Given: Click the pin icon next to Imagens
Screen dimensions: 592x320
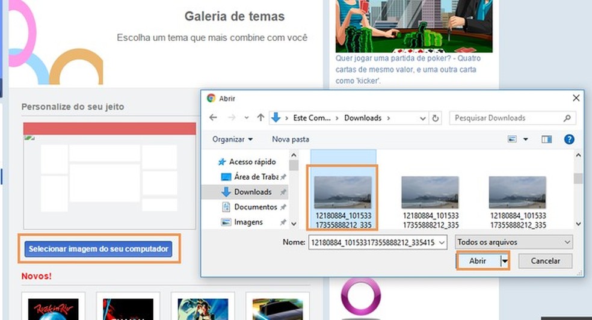Looking at the screenshot, I should click(x=283, y=223).
